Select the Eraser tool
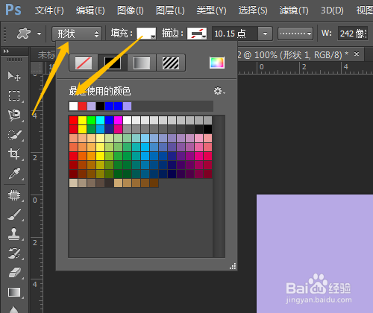Viewport: 373px width, 313px height. coord(14,273)
